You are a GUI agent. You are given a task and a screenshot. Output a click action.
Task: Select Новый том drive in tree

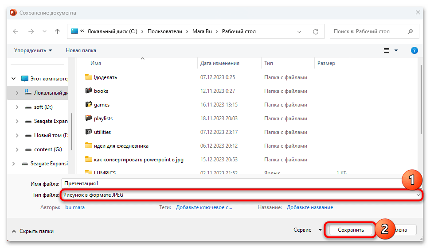click(x=51, y=135)
